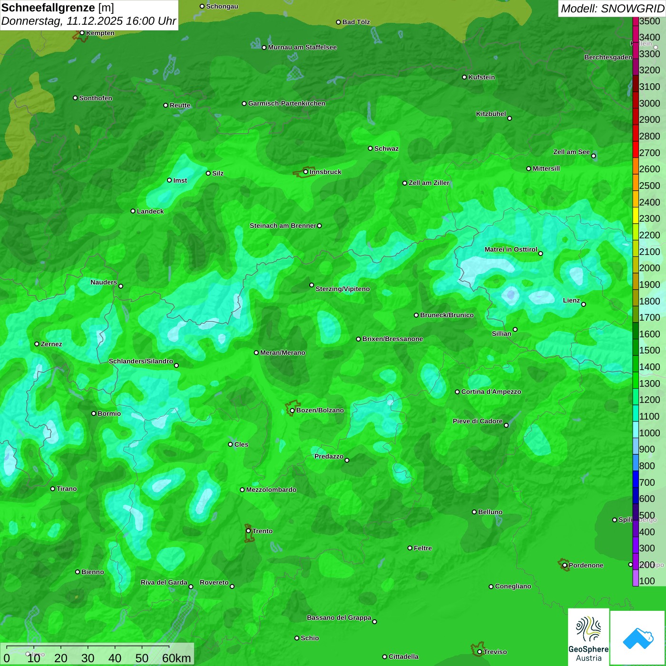Select the Mezzolombardo label
666x666 pixels.
pyautogui.click(x=271, y=490)
